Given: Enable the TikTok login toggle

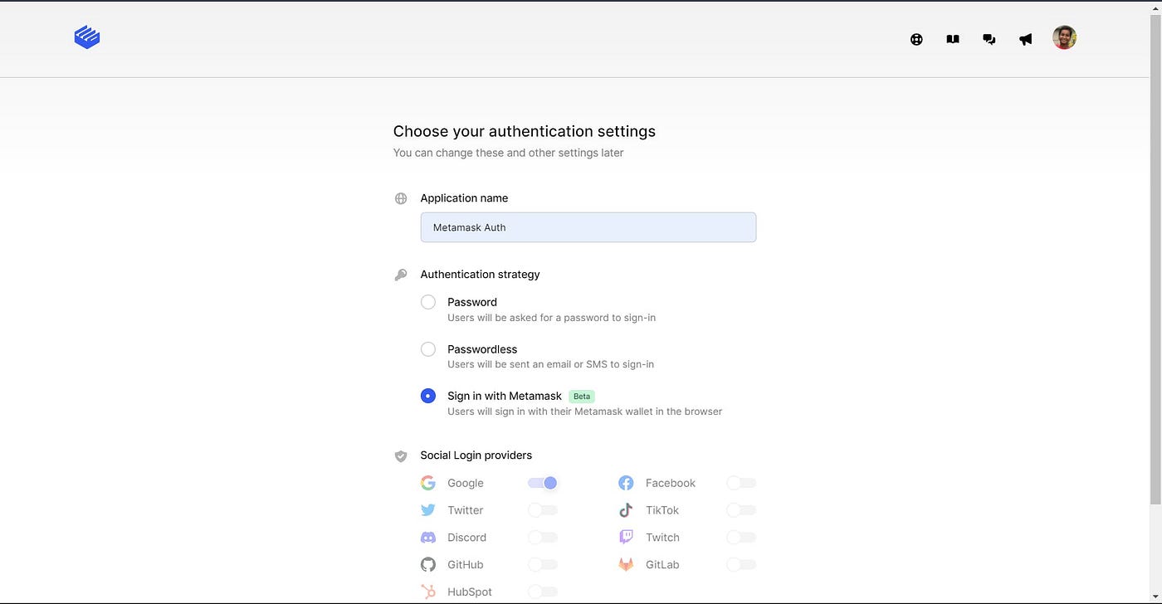Looking at the screenshot, I should (741, 510).
